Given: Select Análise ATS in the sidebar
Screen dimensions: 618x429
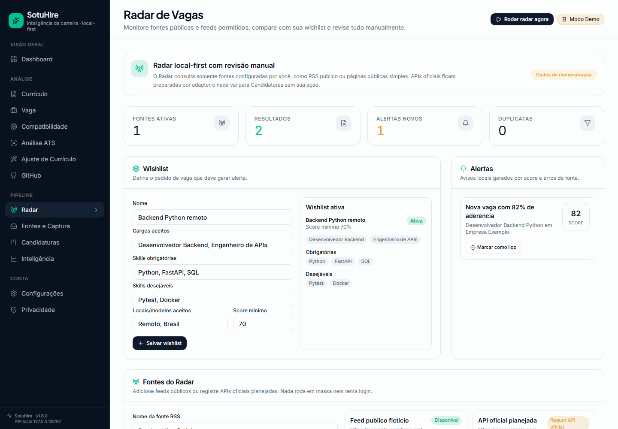Looking at the screenshot, I should coord(55,143).
